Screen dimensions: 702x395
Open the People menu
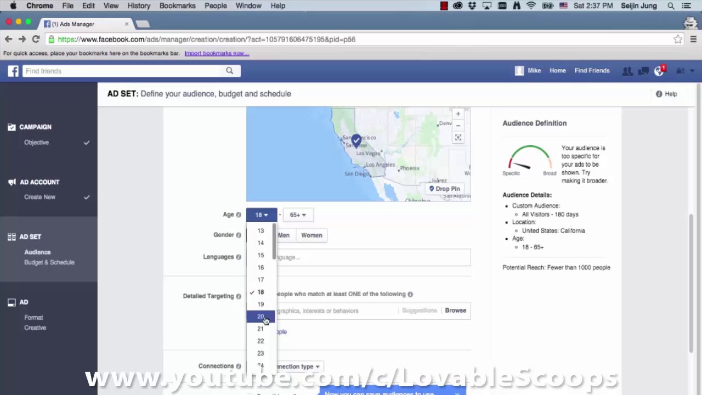pyautogui.click(x=216, y=5)
